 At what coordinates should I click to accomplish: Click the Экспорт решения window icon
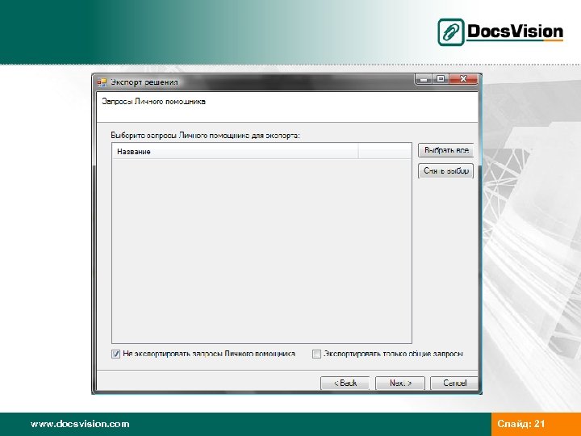coord(102,82)
